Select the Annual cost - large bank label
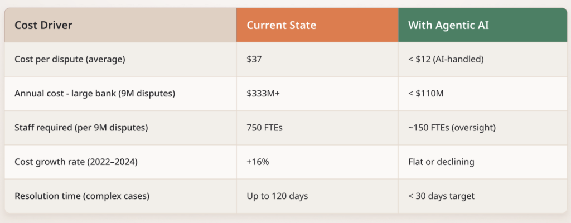571x223 pixels. click(95, 94)
